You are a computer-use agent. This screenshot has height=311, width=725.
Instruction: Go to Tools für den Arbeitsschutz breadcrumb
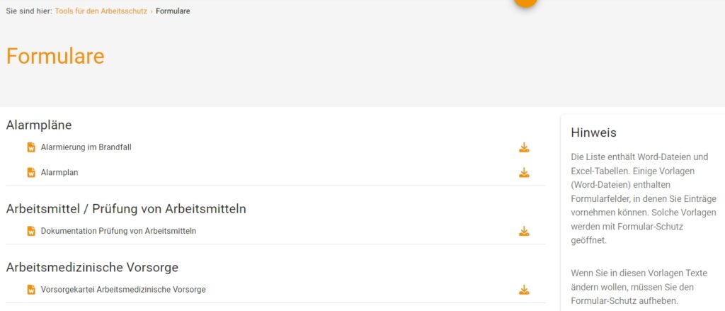(x=101, y=11)
